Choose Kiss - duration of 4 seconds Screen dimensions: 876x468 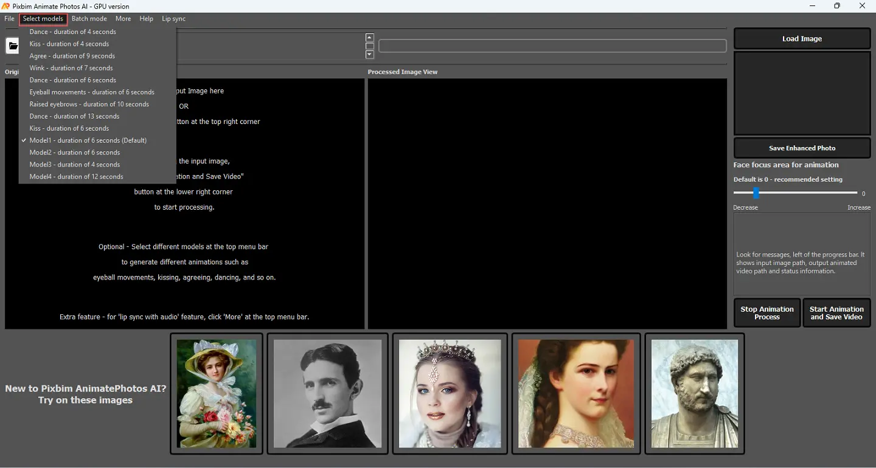97,44
